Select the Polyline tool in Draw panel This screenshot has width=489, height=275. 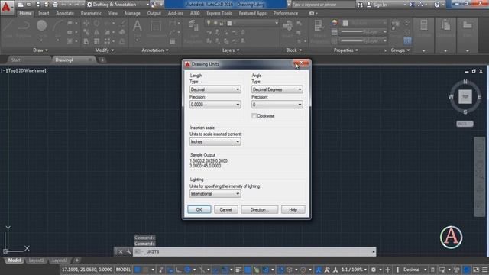coord(24,29)
